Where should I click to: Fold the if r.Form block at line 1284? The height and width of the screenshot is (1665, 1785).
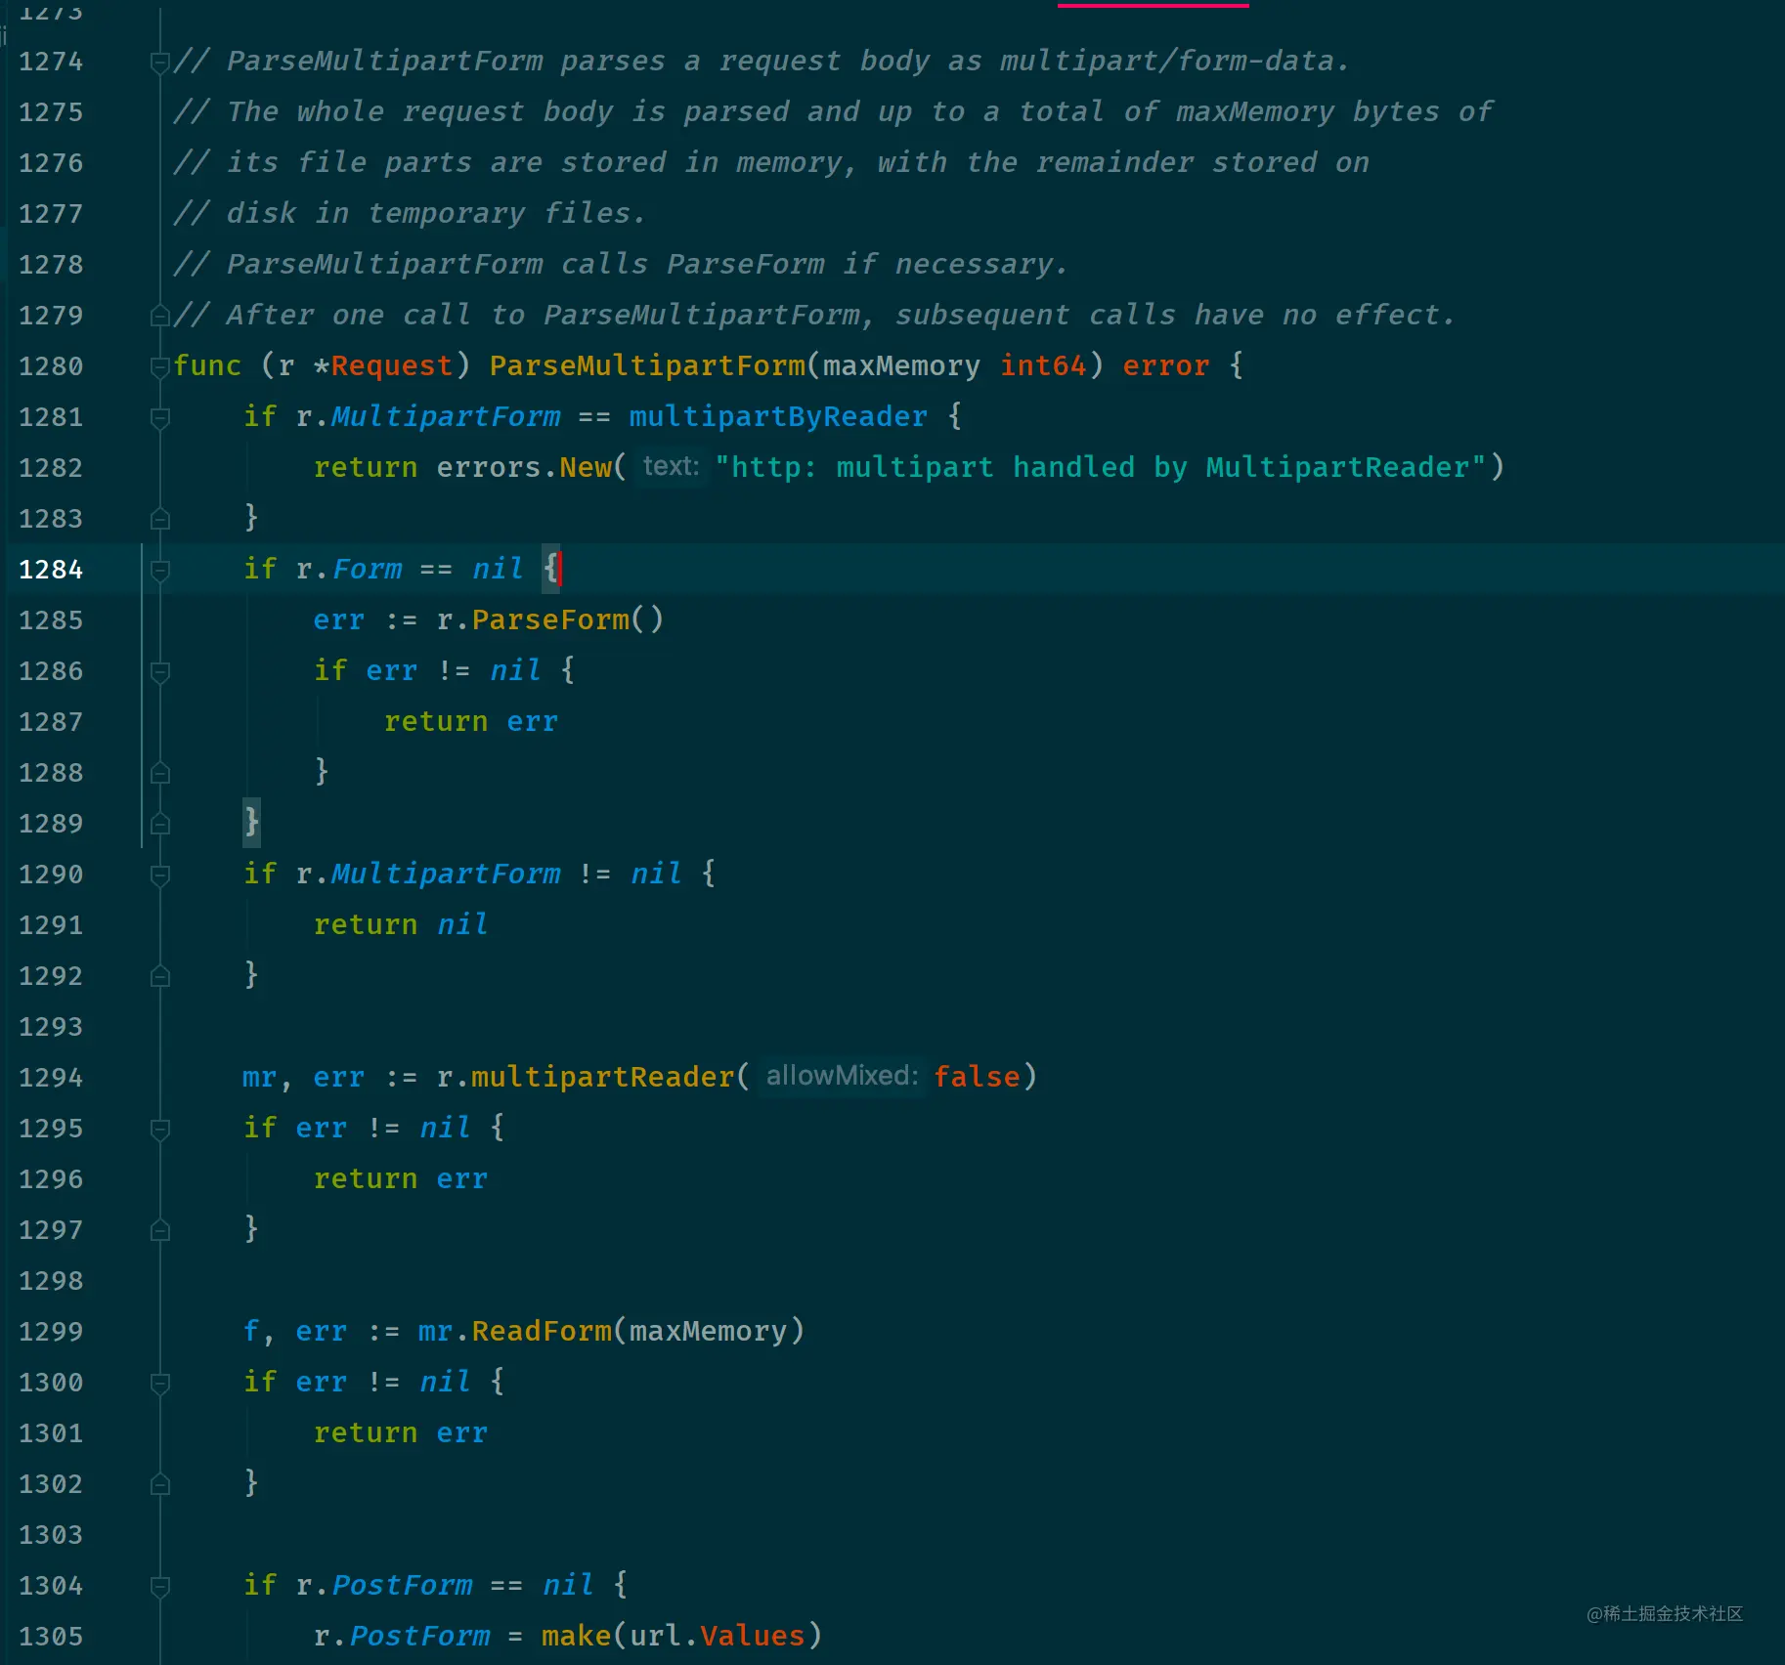tap(160, 571)
